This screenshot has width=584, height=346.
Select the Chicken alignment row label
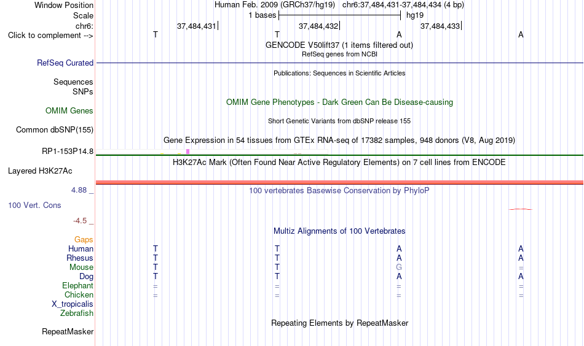[79, 294]
